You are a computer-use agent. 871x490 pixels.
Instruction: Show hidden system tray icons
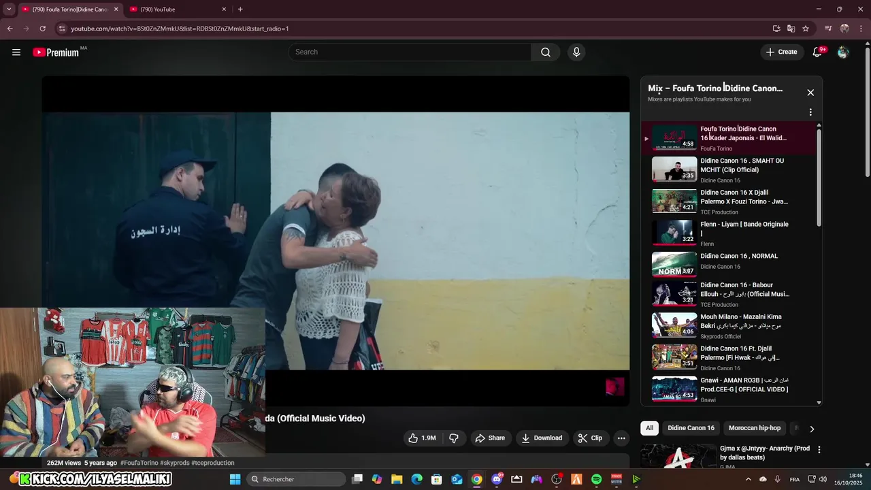coord(749,479)
